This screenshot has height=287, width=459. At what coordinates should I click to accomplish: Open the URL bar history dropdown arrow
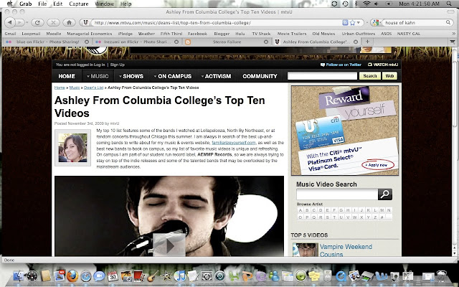click(x=359, y=22)
